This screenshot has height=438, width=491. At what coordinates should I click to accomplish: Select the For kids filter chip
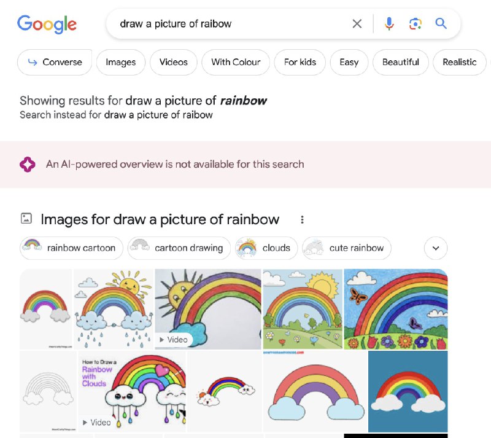[300, 62]
